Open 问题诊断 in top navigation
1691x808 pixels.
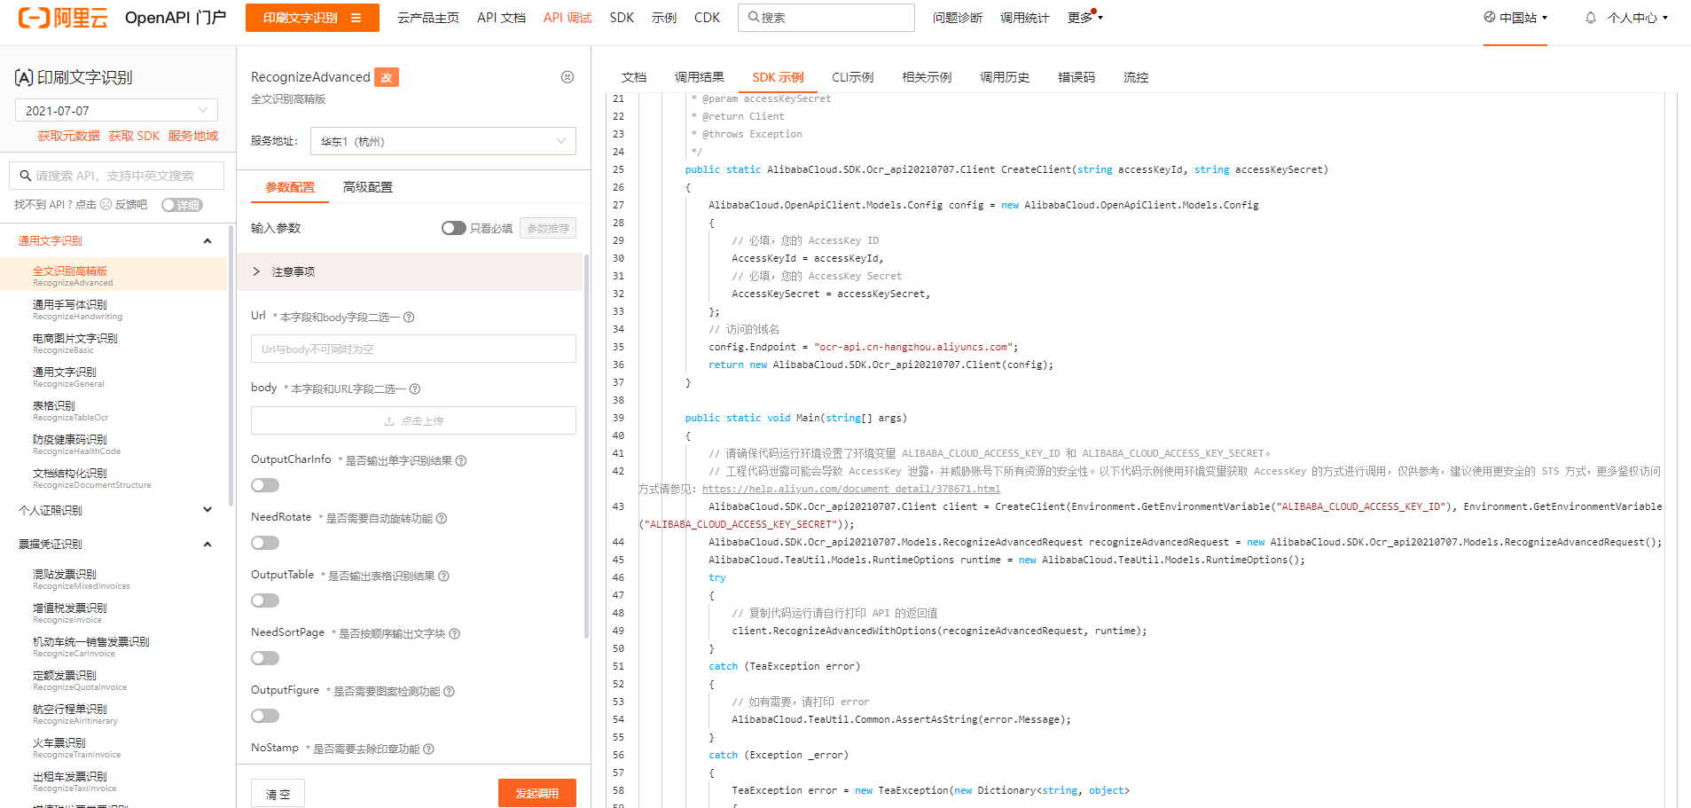[x=958, y=18]
